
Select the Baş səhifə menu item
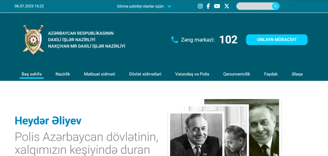tap(31, 74)
